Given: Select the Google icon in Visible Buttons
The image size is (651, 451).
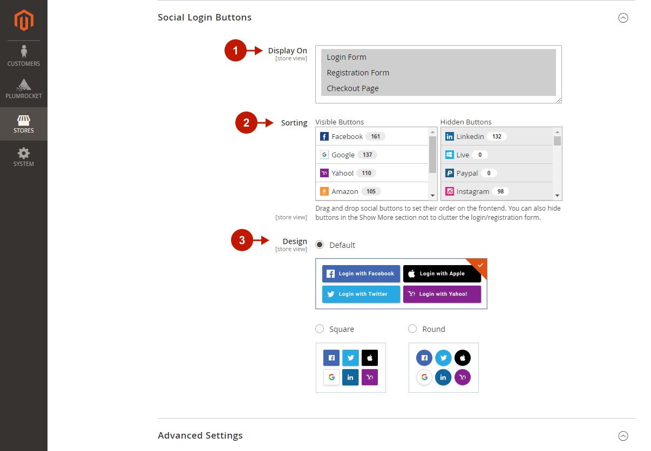Looking at the screenshot, I should point(324,155).
